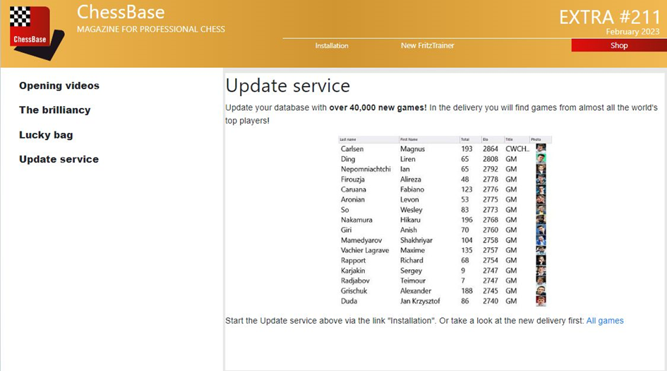Screen dimensions: 667x371
Task: Click Duda's photo thumbnail
Action: (x=541, y=301)
